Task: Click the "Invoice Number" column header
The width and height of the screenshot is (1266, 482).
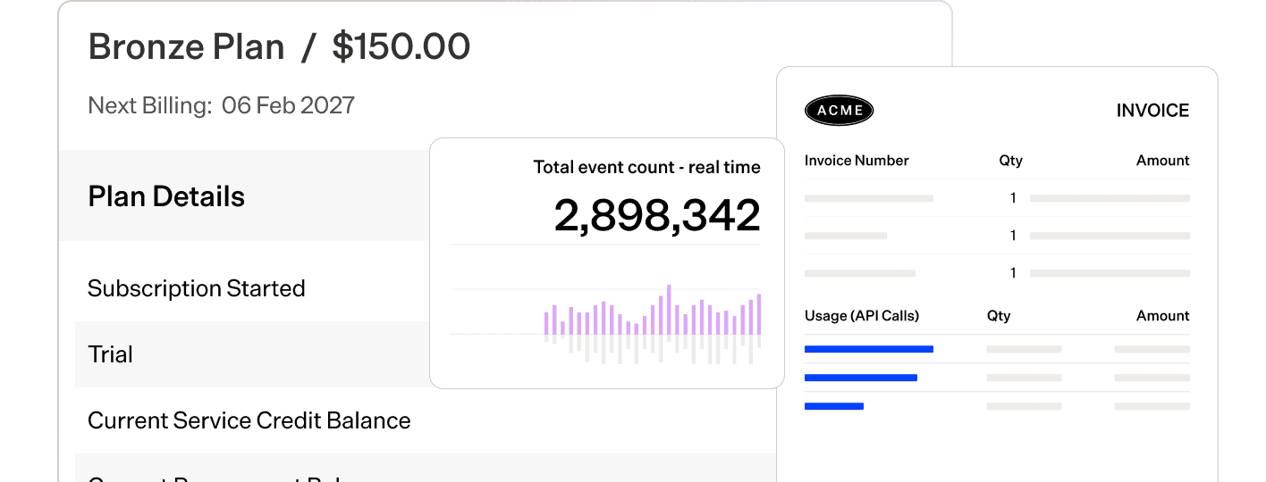Action: (857, 161)
